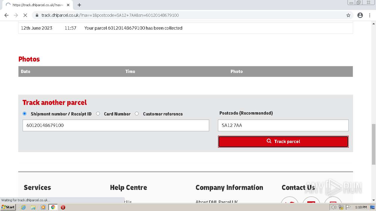The image size is (376, 211).
Task: Click the Show desktop button
Action: (x=373, y=207)
